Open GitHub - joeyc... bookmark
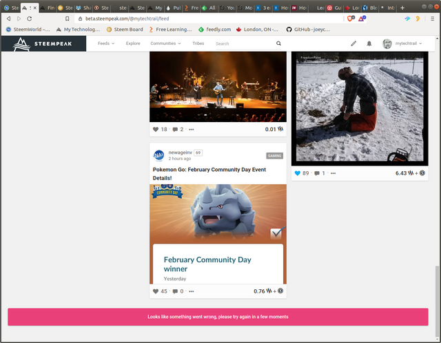441x343 pixels. point(308,29)
